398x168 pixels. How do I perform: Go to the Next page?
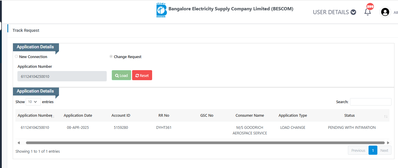[x=384, y=150]
